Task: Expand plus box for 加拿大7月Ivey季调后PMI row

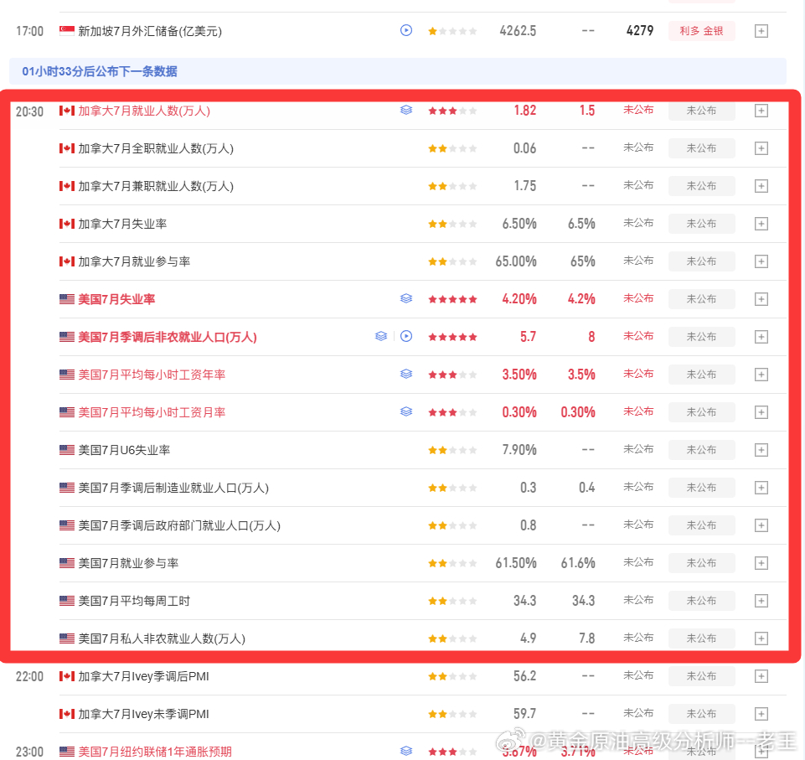Action: (x=761, y=676)
